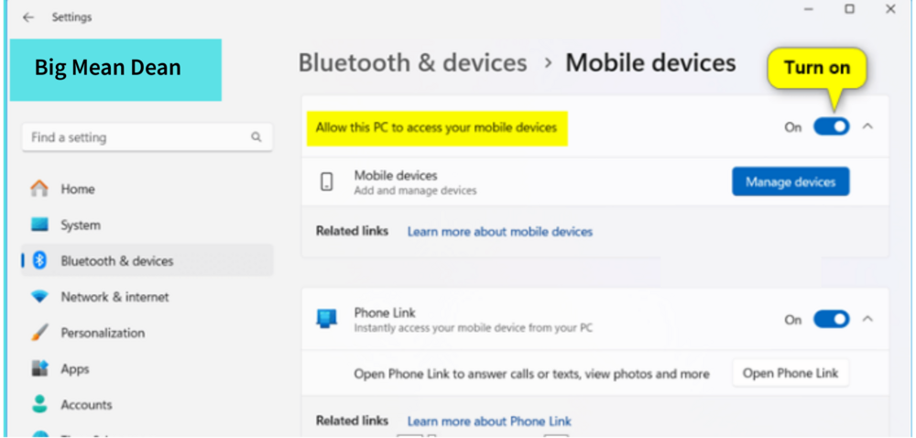Click the System monitor icon
Screen dimensions: 916x438
39,224
